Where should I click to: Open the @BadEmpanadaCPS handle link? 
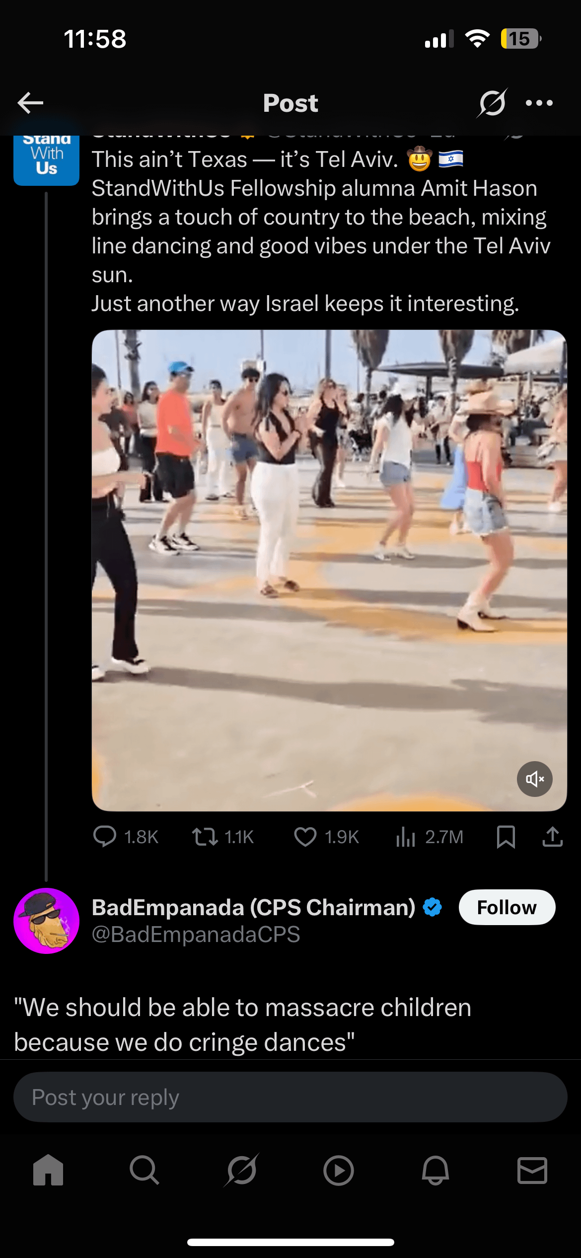pos(196,934)
